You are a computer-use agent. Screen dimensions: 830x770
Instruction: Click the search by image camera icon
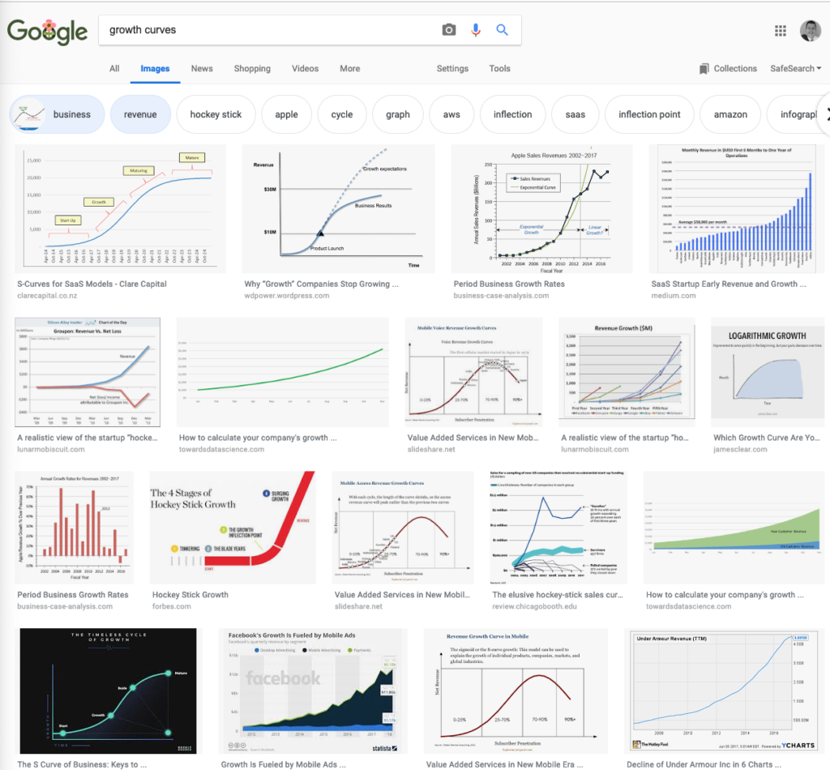click(448, 30)
